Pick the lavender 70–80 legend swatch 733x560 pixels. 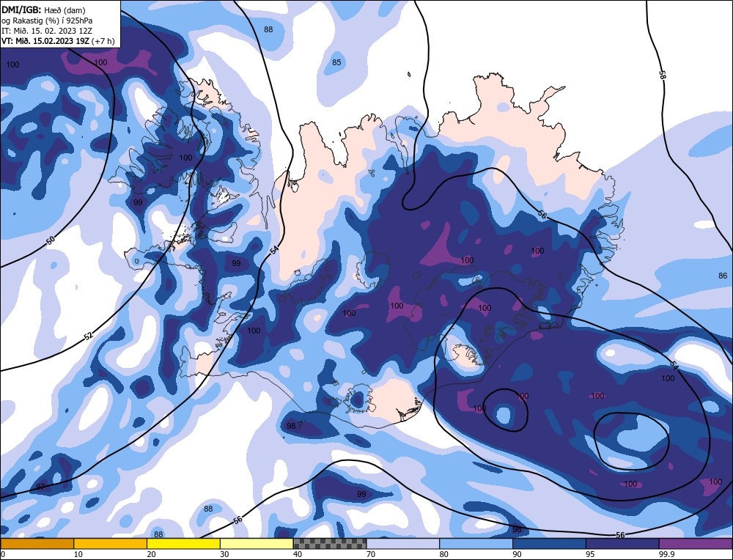click(x=403, y=543)
